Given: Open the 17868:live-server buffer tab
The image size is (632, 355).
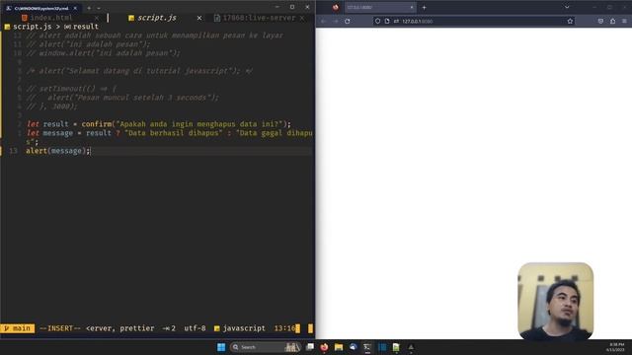Looking at the screenshot, I should (x=259, y=18).
